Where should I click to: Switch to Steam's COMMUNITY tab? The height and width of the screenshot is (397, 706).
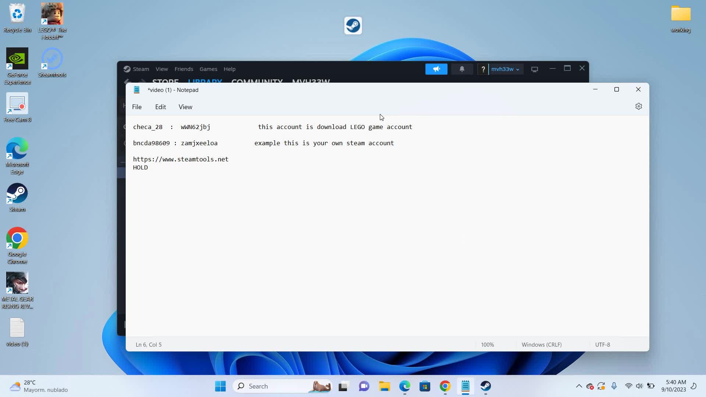(256, 82)
